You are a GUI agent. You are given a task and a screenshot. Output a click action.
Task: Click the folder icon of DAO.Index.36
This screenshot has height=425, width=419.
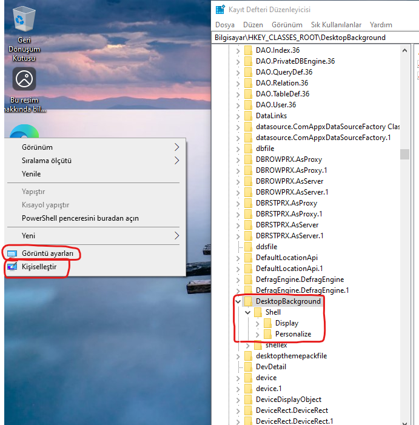click(248, 50)
